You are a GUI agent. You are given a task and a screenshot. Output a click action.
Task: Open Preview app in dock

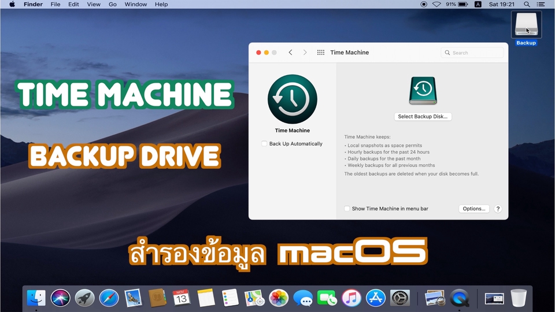435,298
